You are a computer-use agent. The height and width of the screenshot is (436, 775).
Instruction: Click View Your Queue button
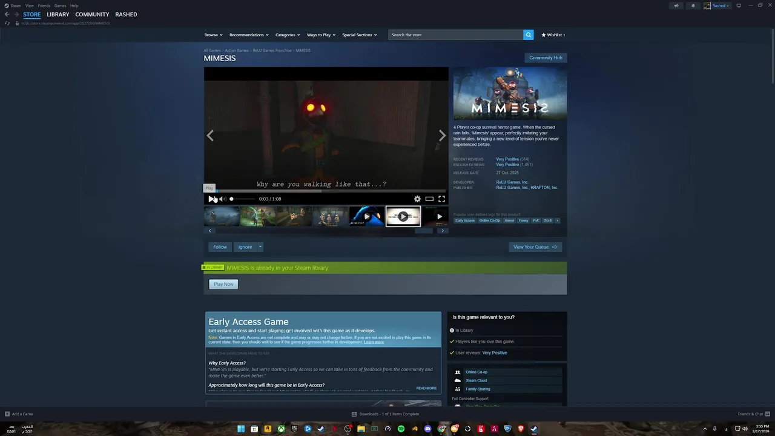[x=535, y=247]
